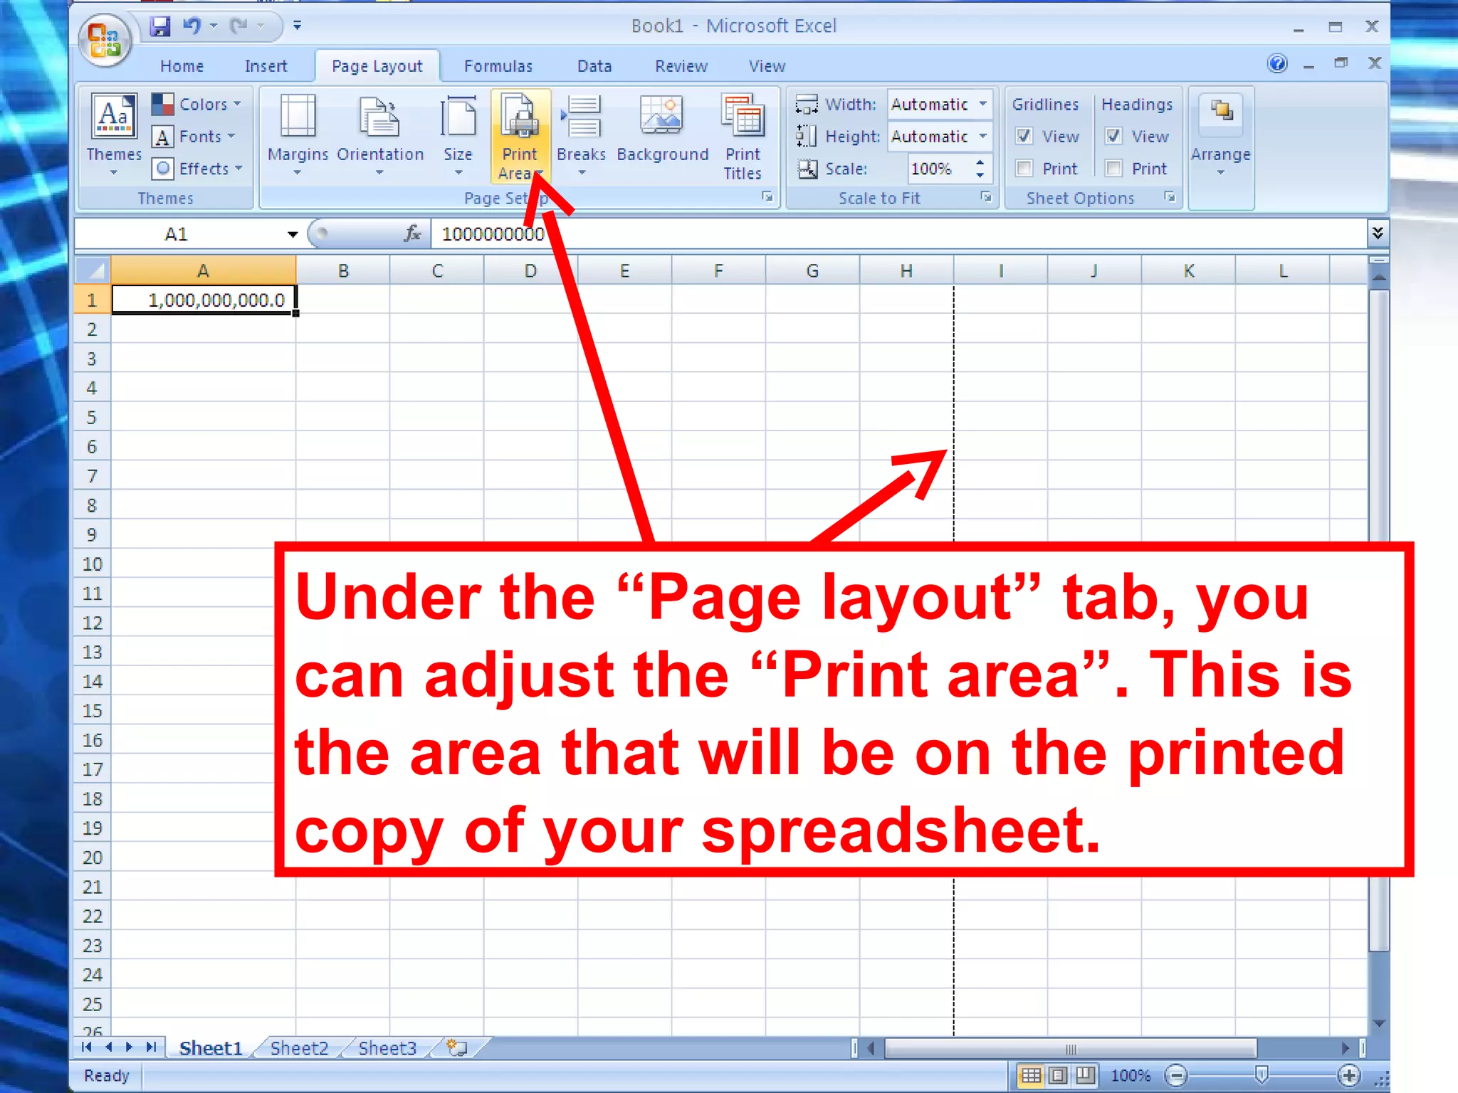Choose page Orientation
This screenshot has width=1458, height=1093.
click(x=380, y=135)
